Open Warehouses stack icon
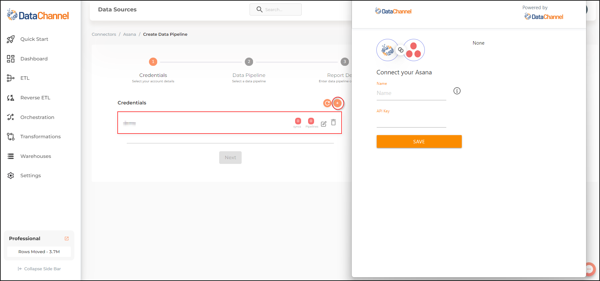600x281 pixels. click(x=11, y=156)
